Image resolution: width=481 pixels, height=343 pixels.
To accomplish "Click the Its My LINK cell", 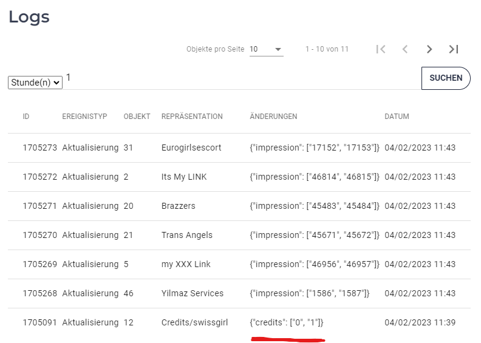I will pyautogui.click(x=184, y=177).
